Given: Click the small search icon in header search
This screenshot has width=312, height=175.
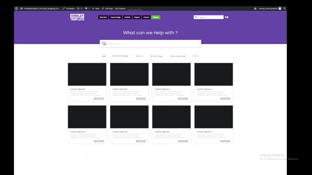Looking at the screenshot, I should tap(196, 17).
